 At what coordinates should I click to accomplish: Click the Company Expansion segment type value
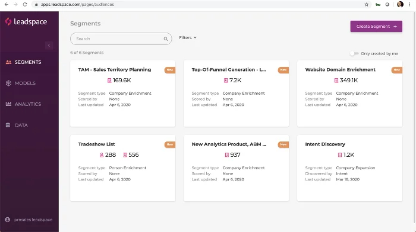355,168
